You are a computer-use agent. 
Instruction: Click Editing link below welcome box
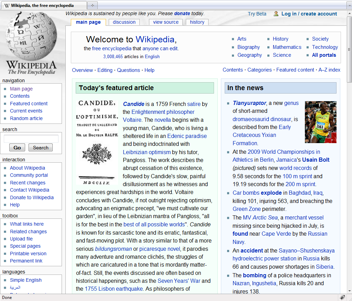click(105, 70)
